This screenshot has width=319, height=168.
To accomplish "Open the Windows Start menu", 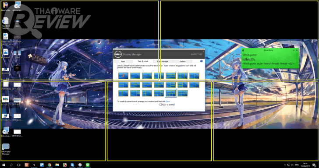I will (4, 165).
